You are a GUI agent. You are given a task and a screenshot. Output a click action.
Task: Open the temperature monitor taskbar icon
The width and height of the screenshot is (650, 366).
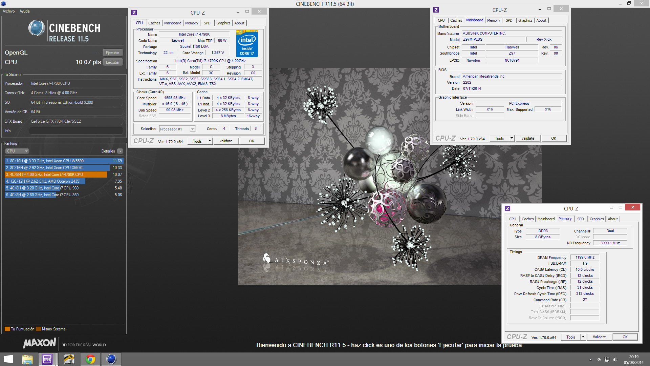[69, 359]
